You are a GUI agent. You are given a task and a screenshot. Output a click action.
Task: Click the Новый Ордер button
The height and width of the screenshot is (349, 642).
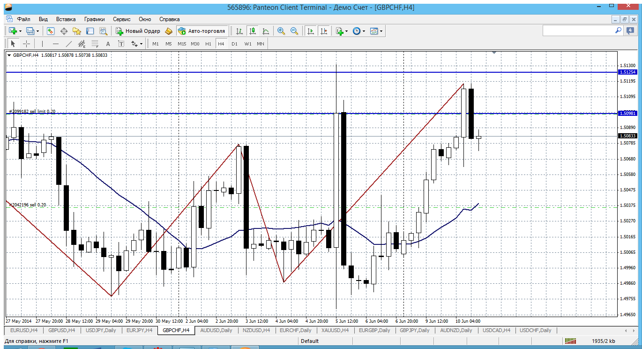(x=138, y=31)
